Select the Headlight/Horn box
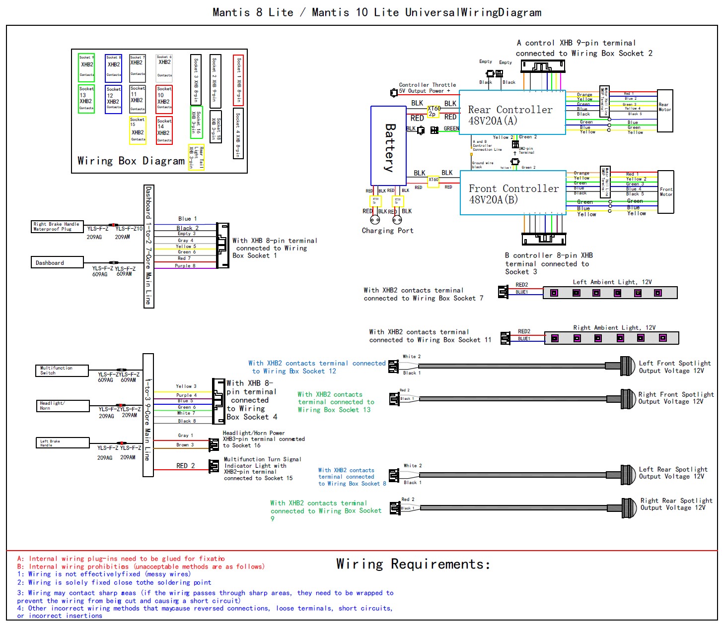 62,406
